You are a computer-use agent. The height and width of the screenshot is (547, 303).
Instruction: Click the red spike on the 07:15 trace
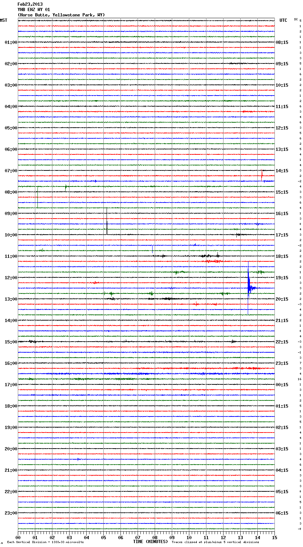[262, 175]
